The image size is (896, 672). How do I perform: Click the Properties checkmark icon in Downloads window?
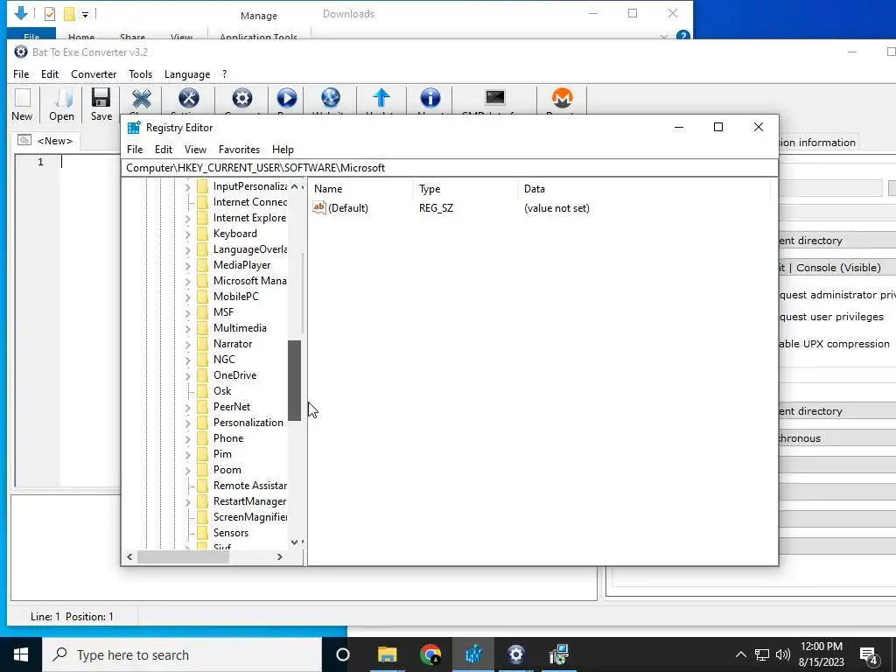(x=50, y=14)
